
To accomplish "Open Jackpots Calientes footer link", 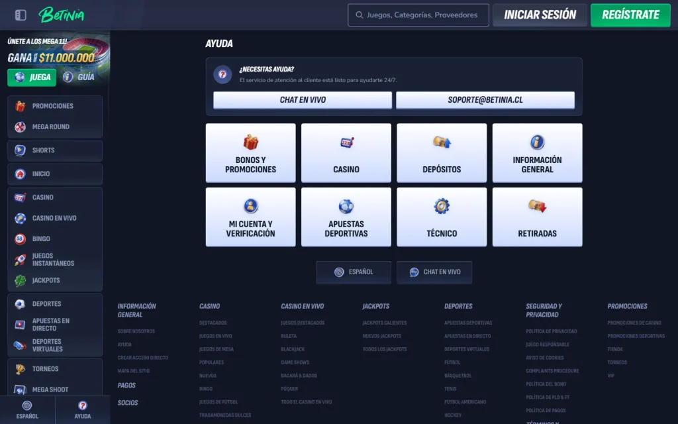I will [385, 323].
